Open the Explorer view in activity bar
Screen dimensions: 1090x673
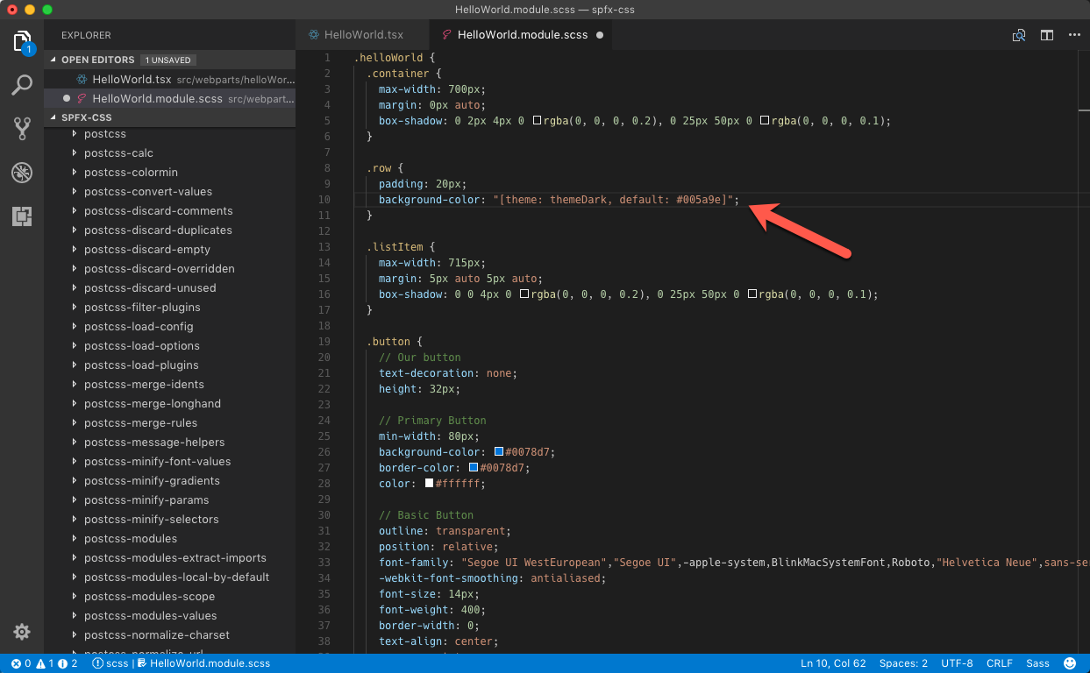(x=22, y=41)
